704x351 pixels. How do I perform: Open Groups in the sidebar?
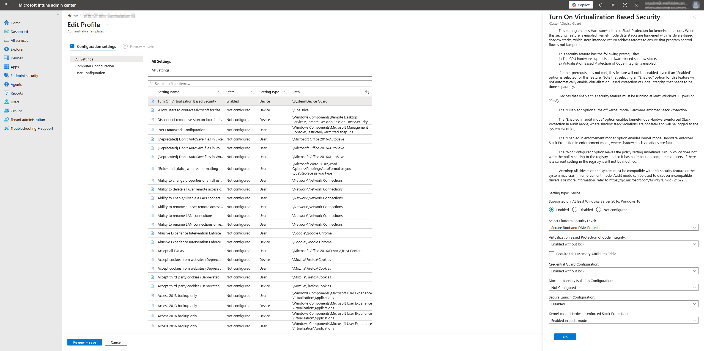coord(16,111)
